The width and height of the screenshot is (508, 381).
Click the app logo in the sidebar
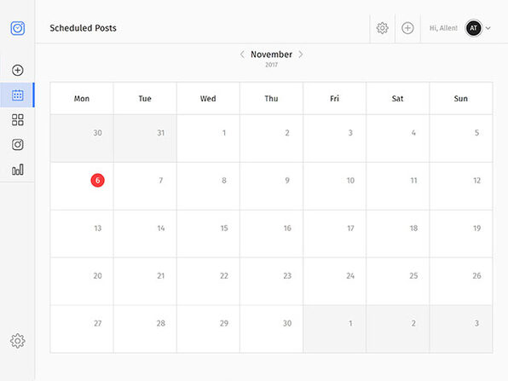18,28
